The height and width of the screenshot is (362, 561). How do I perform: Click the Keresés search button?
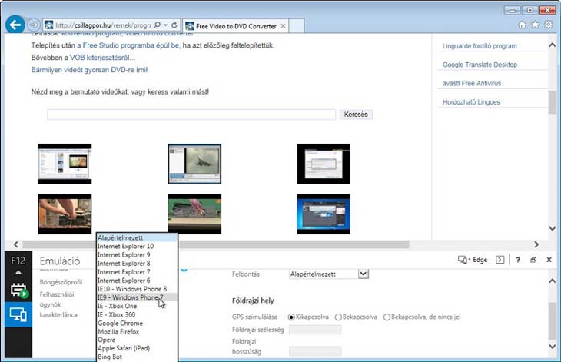[356, 115]
